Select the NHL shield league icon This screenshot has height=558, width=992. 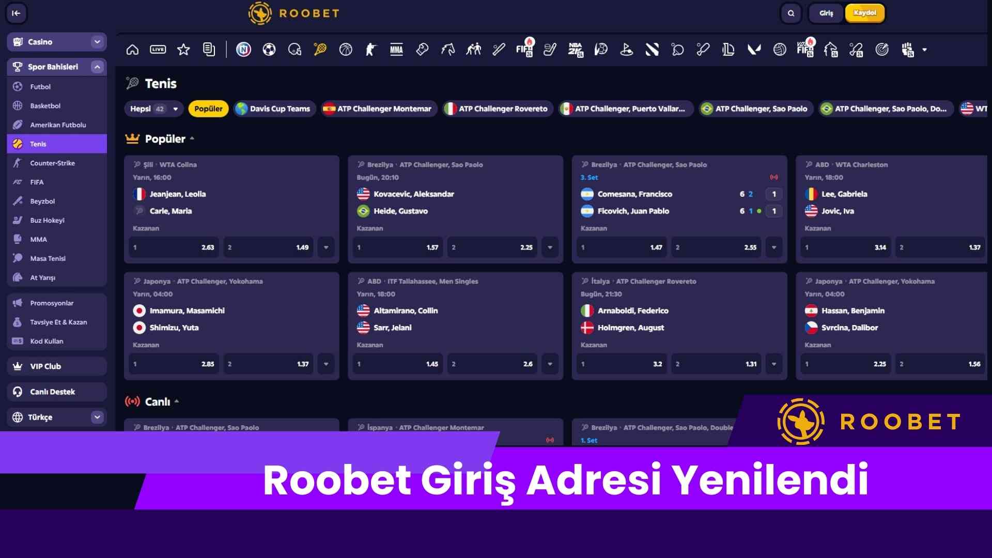coord(243,50)
